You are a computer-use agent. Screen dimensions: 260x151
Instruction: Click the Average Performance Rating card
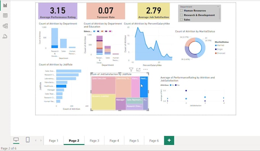[x=58, y=11]
